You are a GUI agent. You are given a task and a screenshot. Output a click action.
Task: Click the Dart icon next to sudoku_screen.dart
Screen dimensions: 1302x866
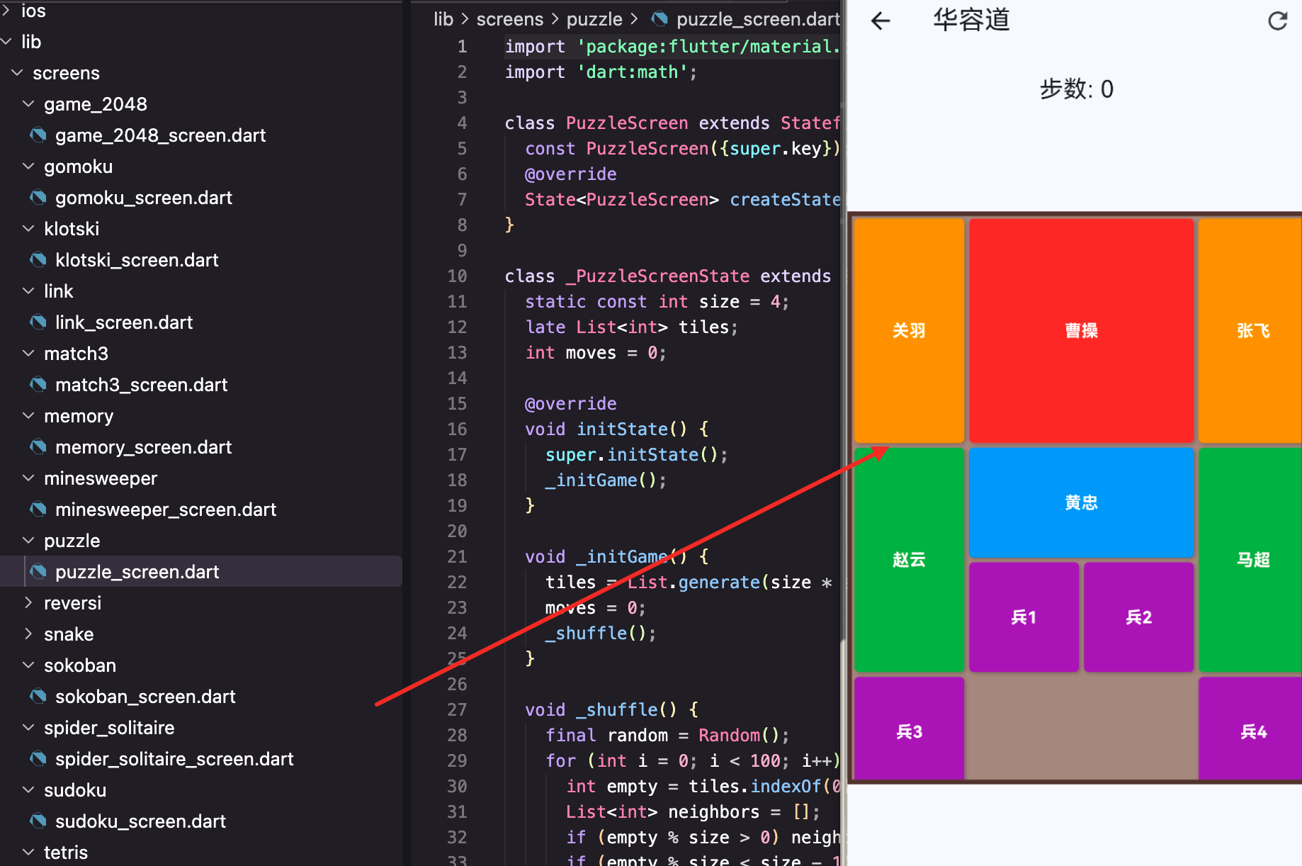[38, 821]
